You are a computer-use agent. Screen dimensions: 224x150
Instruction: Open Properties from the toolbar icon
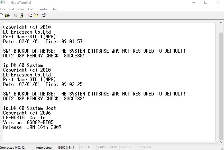tap(44, 15)
